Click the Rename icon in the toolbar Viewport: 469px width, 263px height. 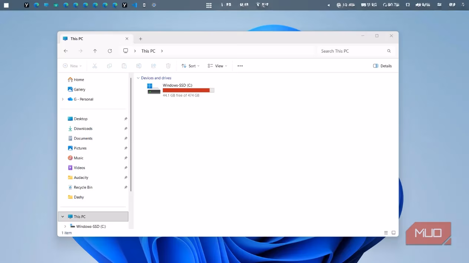click(x=139, y=66)
